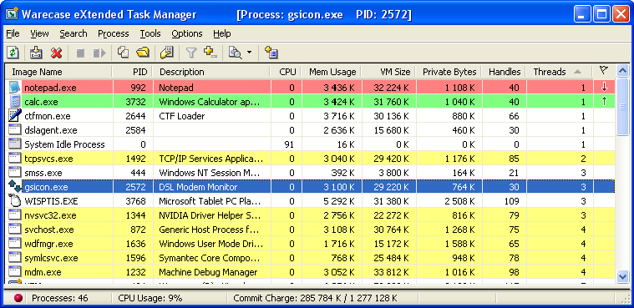Click the flag column header at far right

[604, 72]
